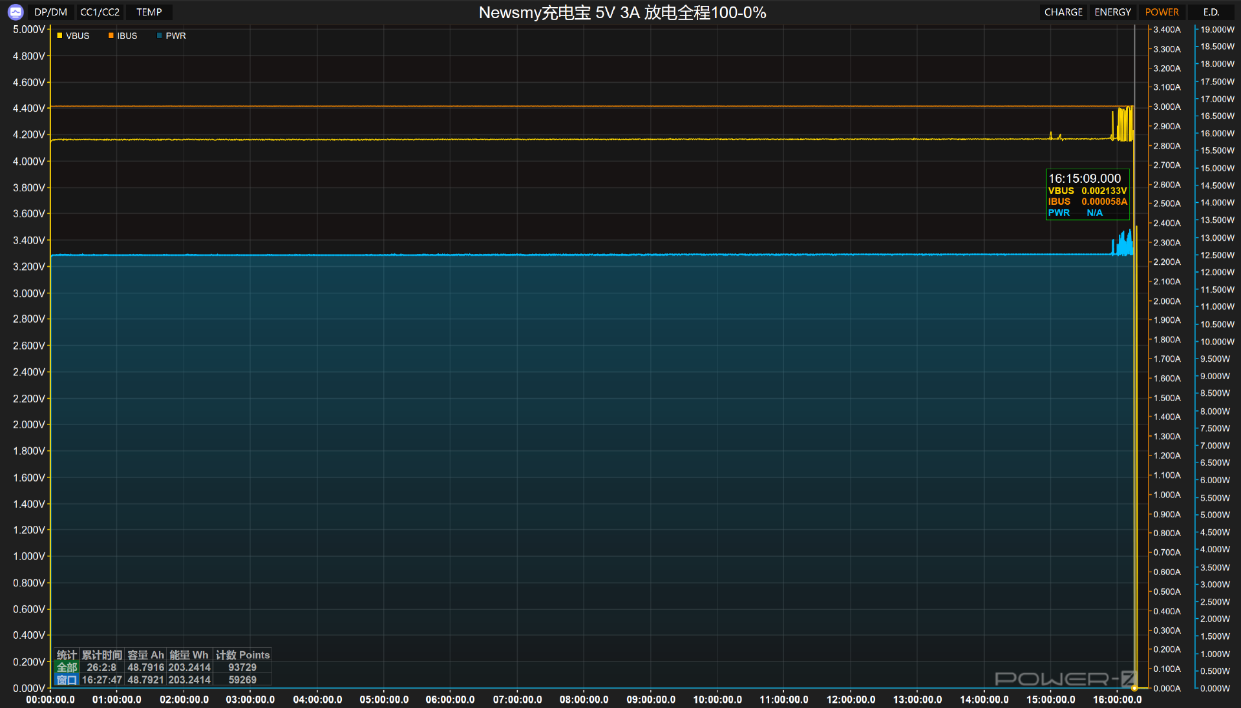Screen dimensions: 1241x708
Task: Click the 00:00:00.0 time axis label
Action: [50, 700]
